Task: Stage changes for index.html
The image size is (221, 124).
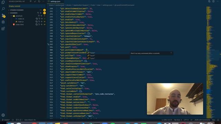Action: (41, 24)
